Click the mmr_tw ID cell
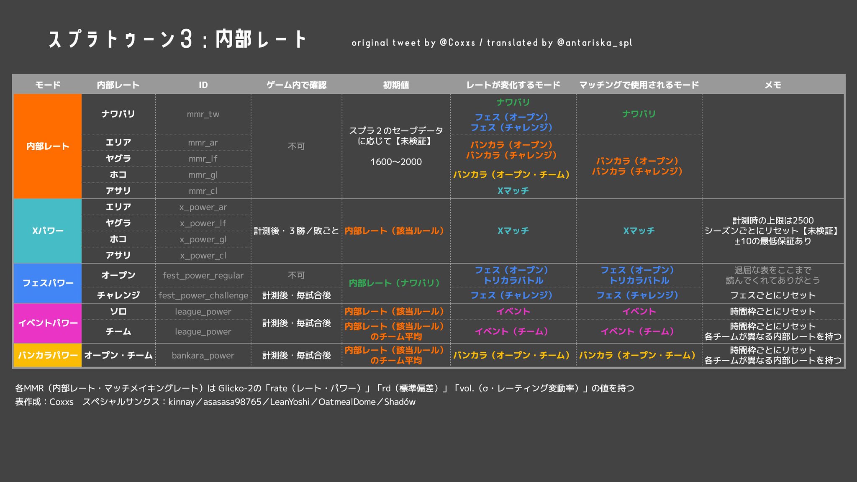 tap(203, 114)
